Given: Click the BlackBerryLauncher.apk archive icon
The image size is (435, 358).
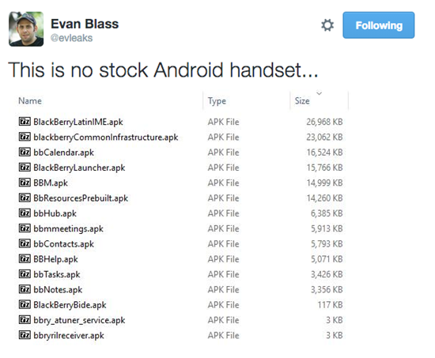Looking at the screenshot, I should [25, 167].
